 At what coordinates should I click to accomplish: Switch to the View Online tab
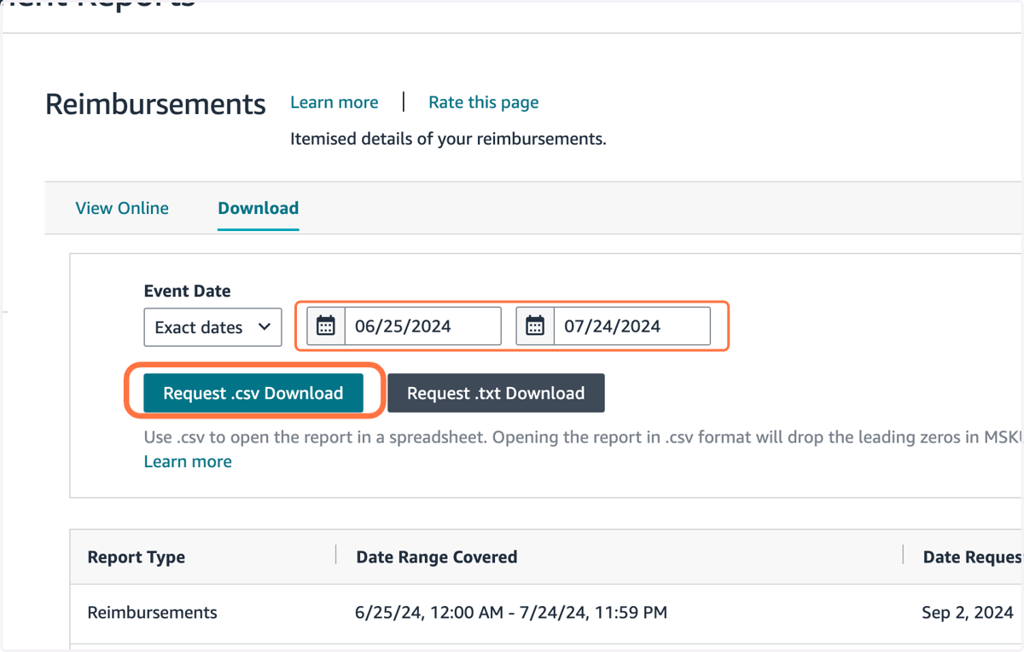[x=122, y=208]
